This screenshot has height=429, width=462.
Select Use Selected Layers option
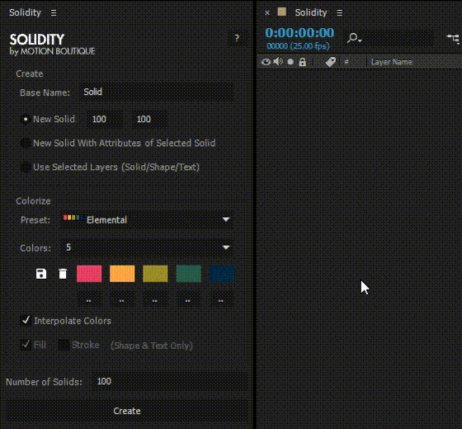[x=26, y=167]
